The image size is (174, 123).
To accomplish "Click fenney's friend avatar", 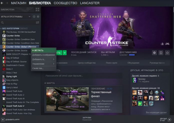I will pos(134,80).
